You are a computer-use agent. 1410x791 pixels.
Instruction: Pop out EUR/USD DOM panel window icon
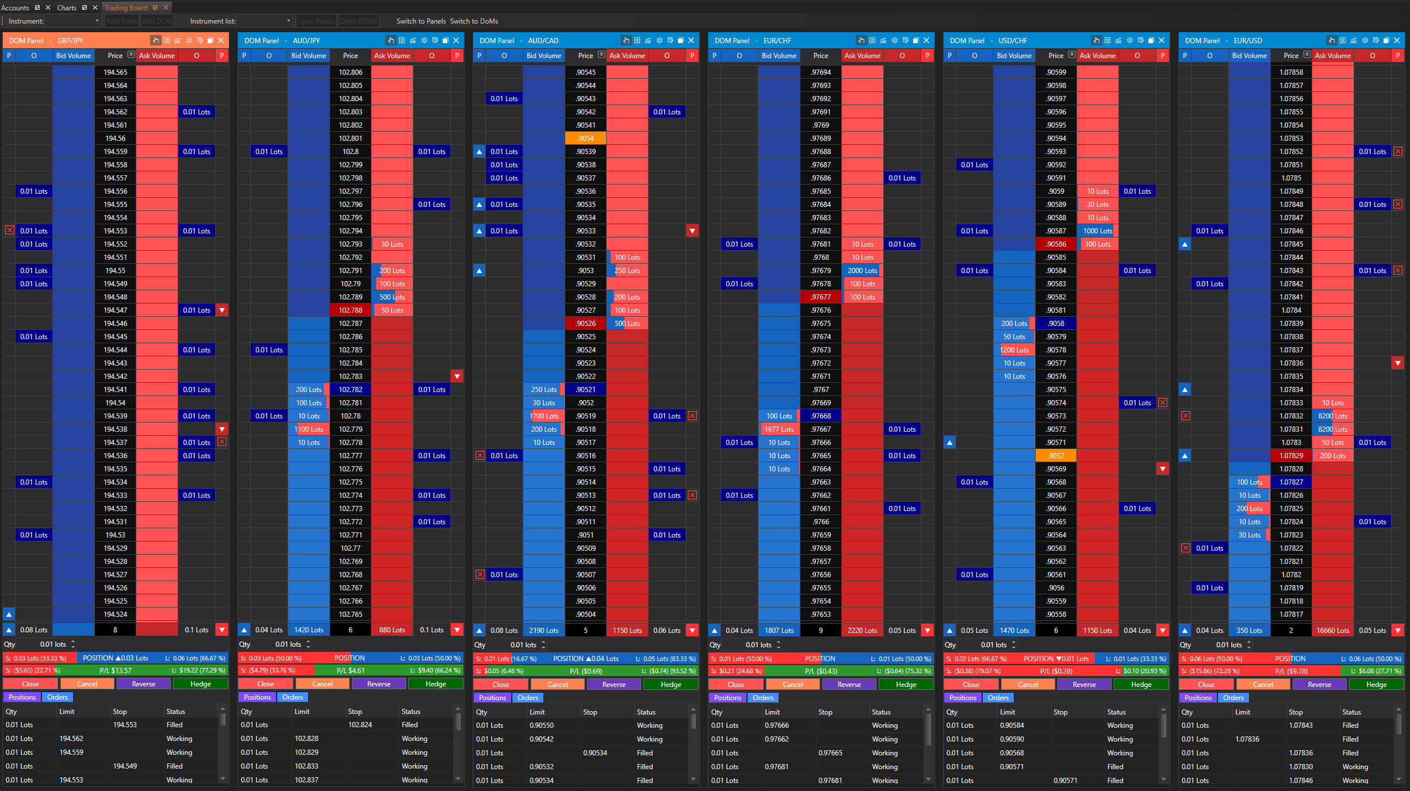pyautogui.click(x=1386, y=40)
